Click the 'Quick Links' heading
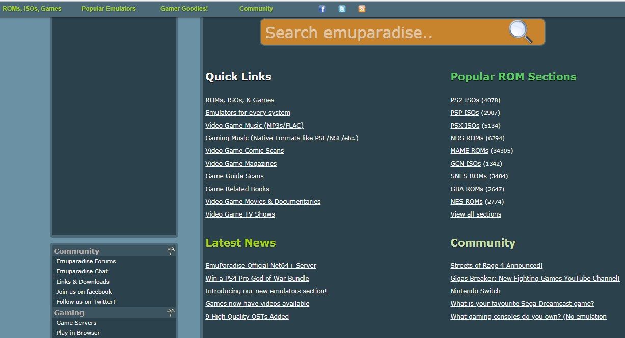The height and width of the screenshot is (338, 625). [x=238, y=77]
